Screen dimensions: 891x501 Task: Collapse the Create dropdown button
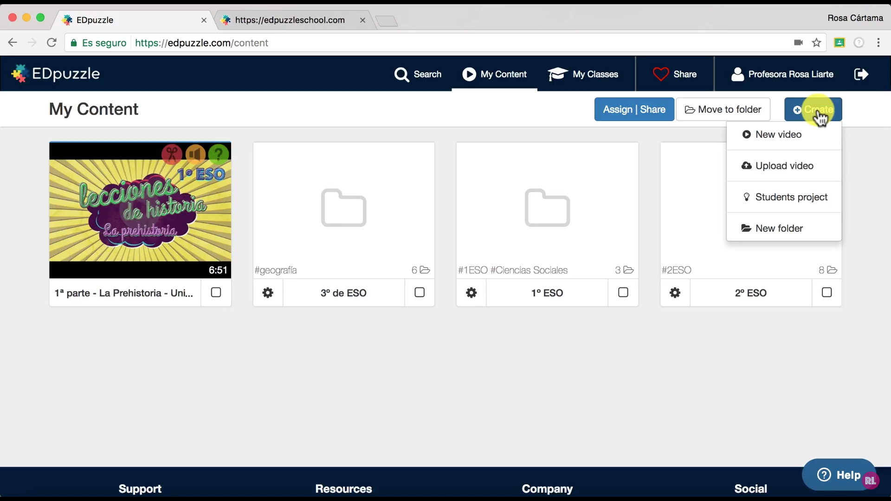pyautogui.click(x=813, y=109)
